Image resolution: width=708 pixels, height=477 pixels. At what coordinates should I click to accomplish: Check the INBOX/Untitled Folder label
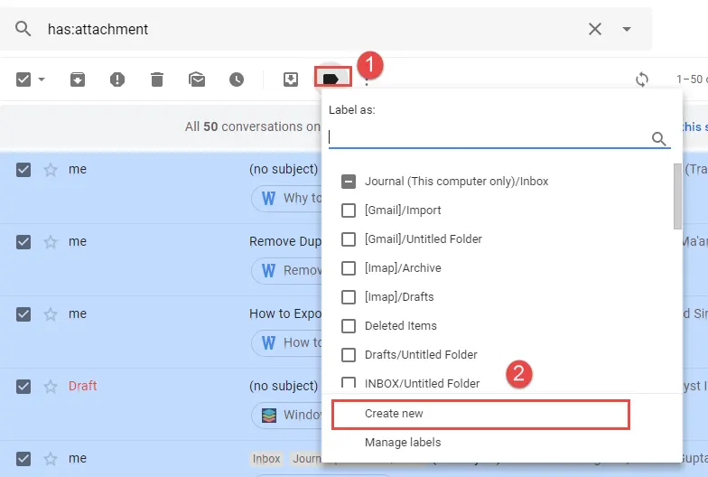349,383
